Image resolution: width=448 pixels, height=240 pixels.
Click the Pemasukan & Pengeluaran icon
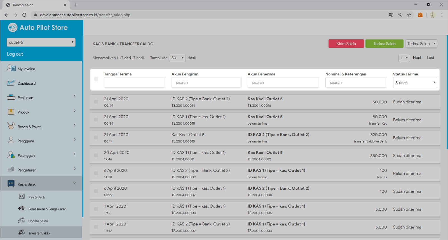tap(22, 208)
